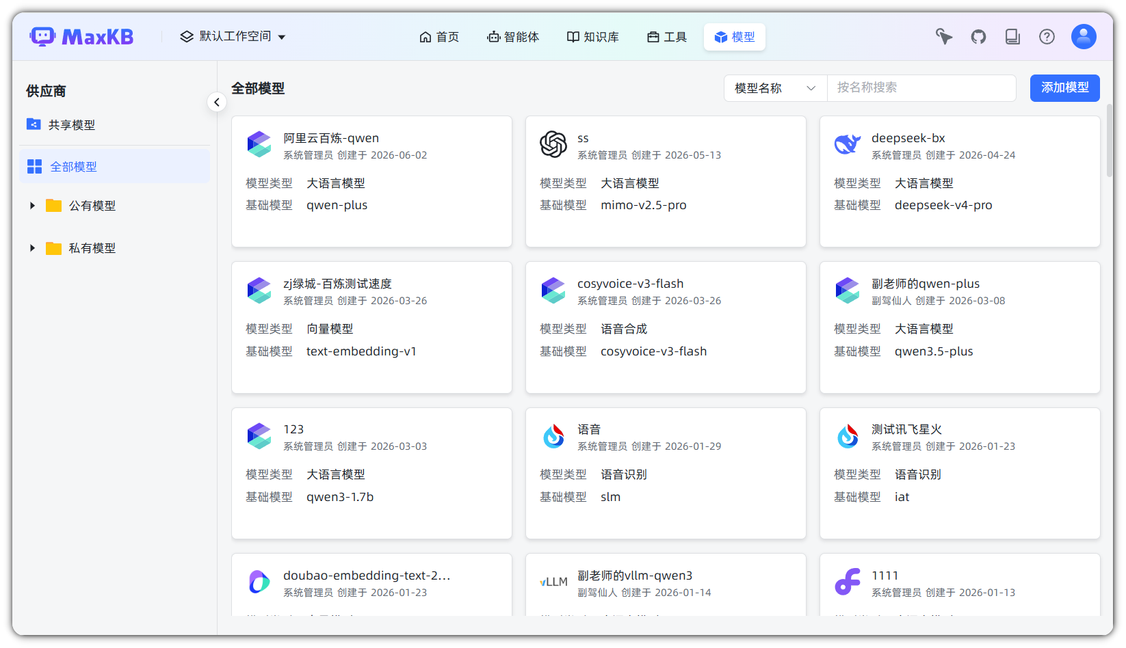Click the 按名称搜索 search field
The height and width of the screenshot is (648, 1126).
point(921,88)
